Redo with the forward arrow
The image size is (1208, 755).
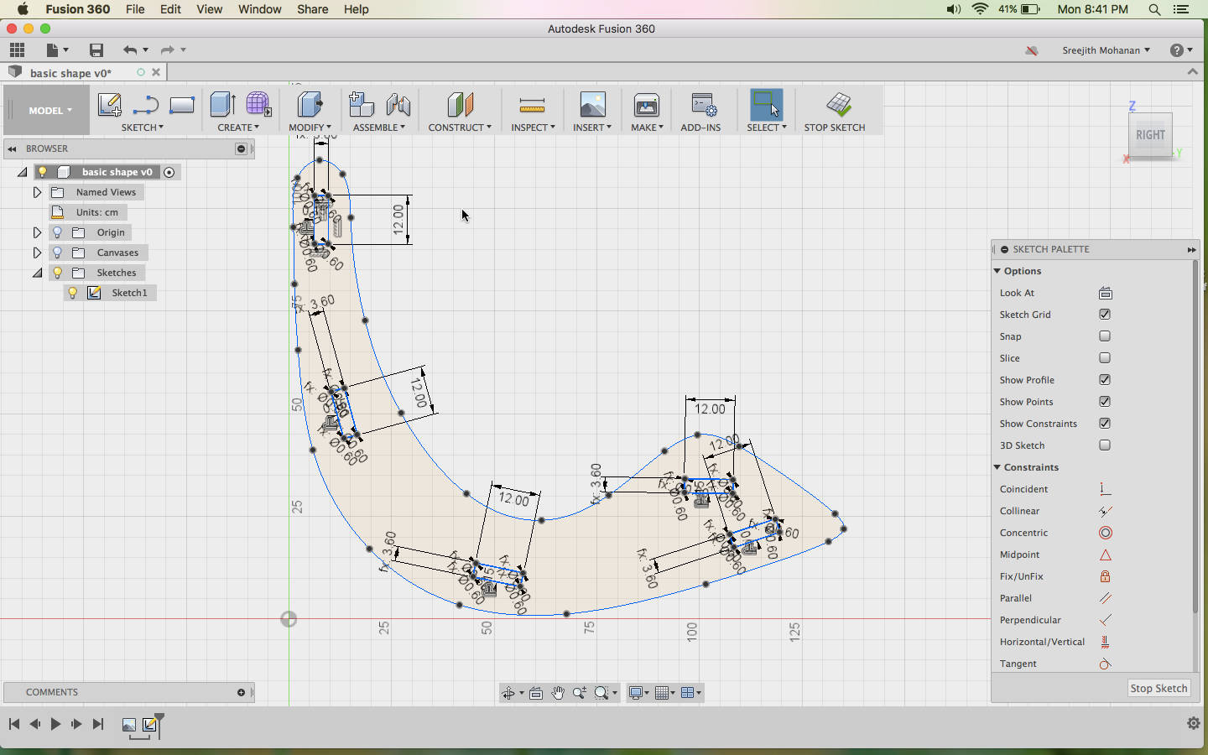[167, 50]
